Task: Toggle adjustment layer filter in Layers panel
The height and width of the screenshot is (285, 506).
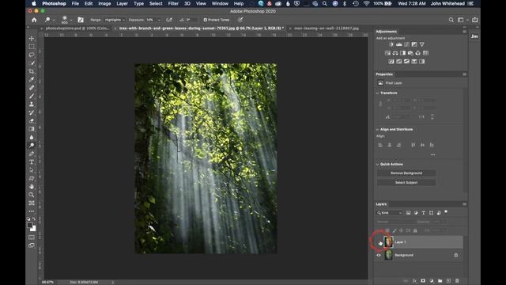Action: click(416, 213)
